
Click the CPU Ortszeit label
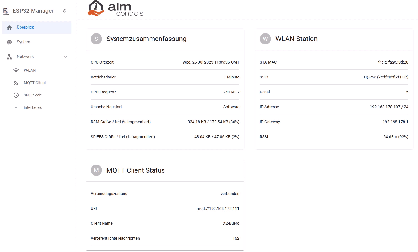102,62
